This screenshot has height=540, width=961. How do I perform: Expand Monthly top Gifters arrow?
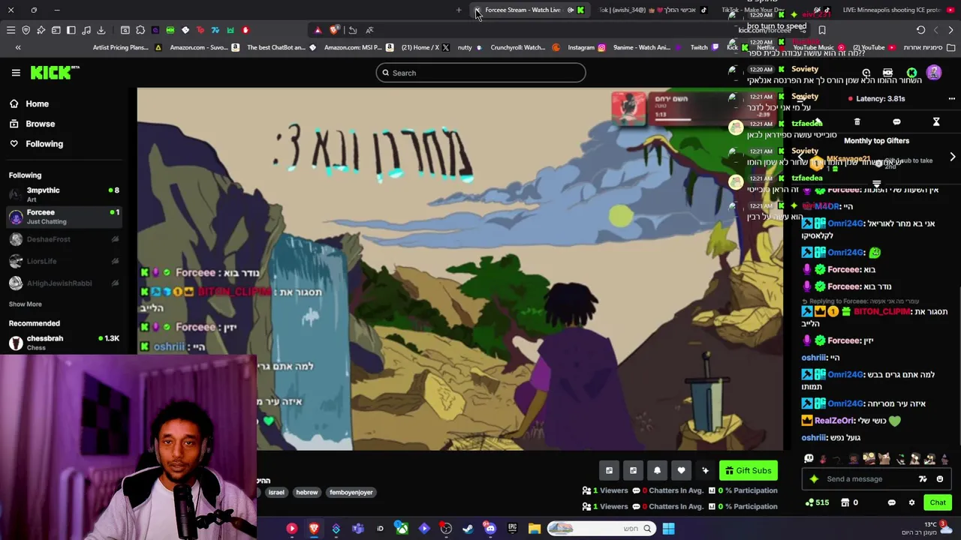click(953, 157)
